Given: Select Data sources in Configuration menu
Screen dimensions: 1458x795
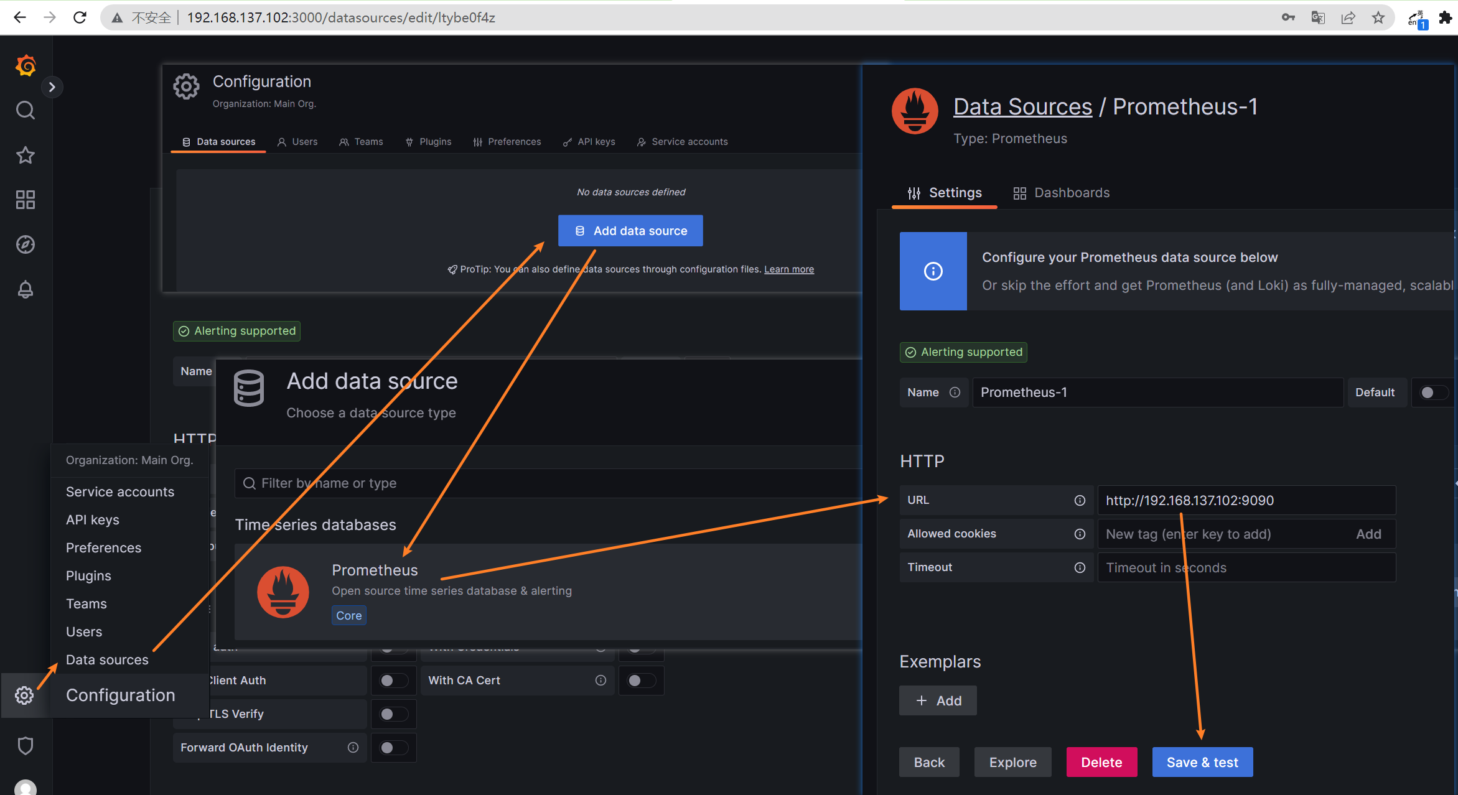Looking at the screenshot, I should [107, 660].
